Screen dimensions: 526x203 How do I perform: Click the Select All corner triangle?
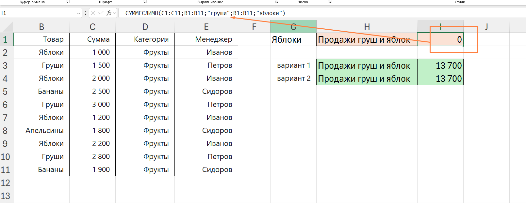pyautogui.click(x=7, y=27)
